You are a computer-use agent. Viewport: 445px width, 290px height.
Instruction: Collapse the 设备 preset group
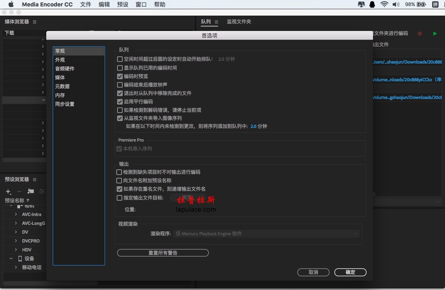click(11, 259)
